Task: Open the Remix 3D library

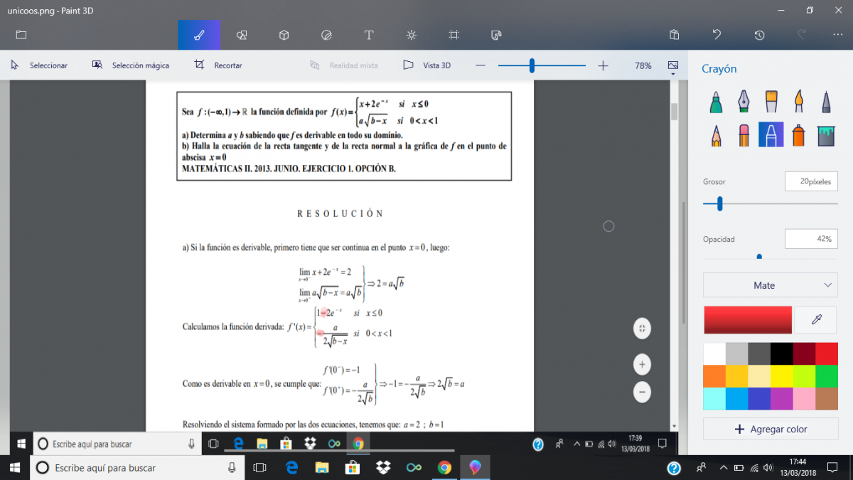Action: click(x=497, y=35)
